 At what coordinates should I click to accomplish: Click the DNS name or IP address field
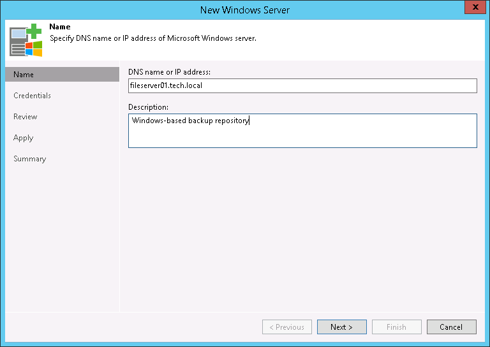click(x=302, y=85)
